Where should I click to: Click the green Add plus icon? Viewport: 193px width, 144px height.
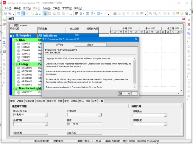(189, 20)
